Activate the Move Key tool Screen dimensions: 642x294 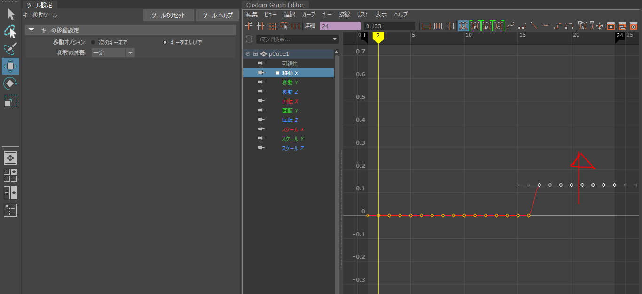coord(10,66)
